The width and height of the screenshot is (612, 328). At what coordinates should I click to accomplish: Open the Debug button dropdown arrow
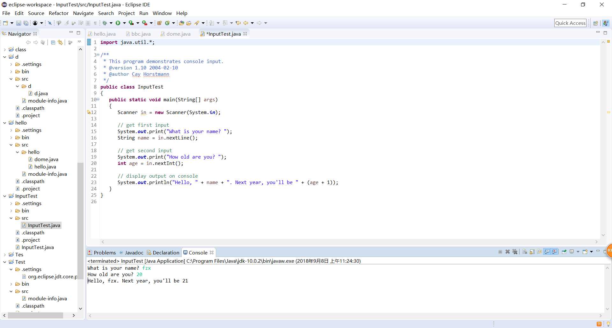coord(111,23)
